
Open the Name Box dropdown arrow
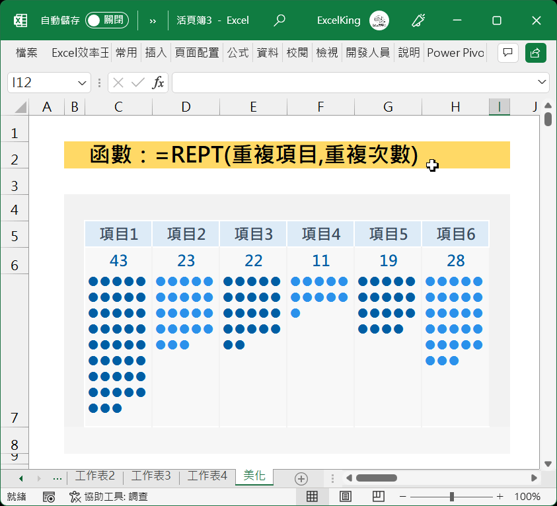83,83
